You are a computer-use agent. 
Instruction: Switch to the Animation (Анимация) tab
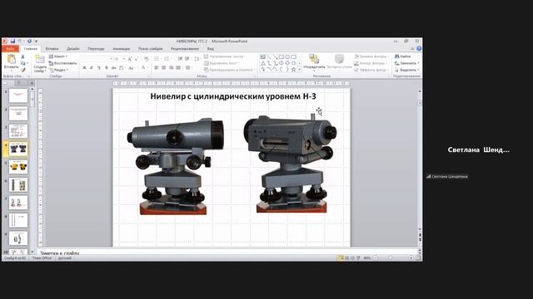(122, 49)
